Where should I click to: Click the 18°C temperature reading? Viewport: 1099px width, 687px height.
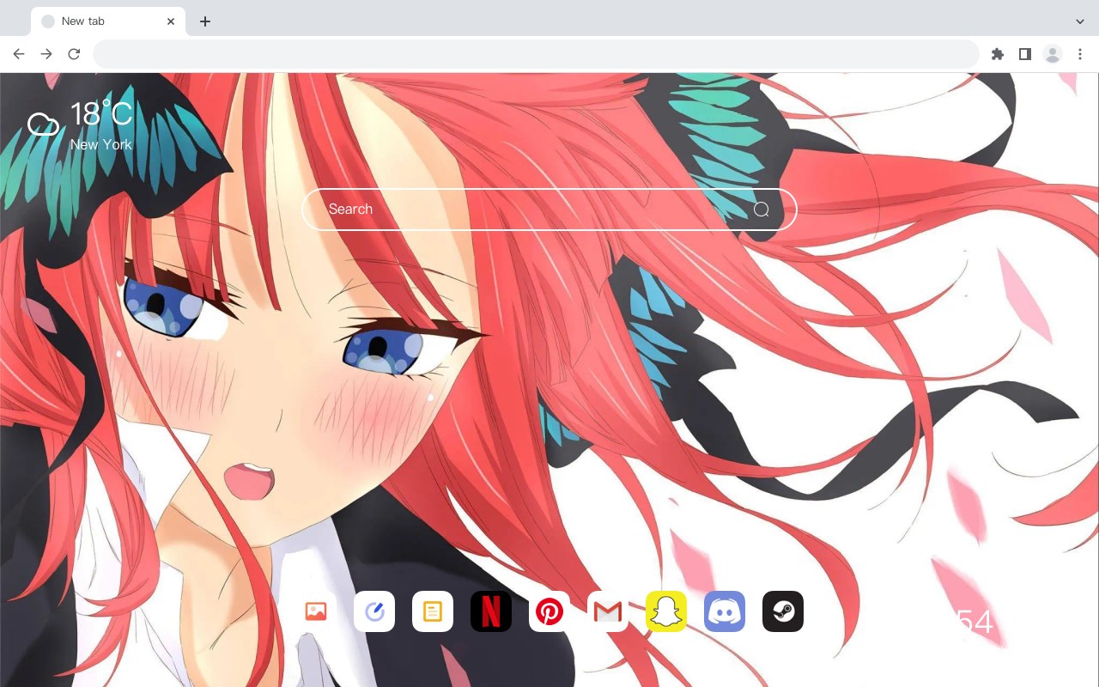tap(101, 115)
